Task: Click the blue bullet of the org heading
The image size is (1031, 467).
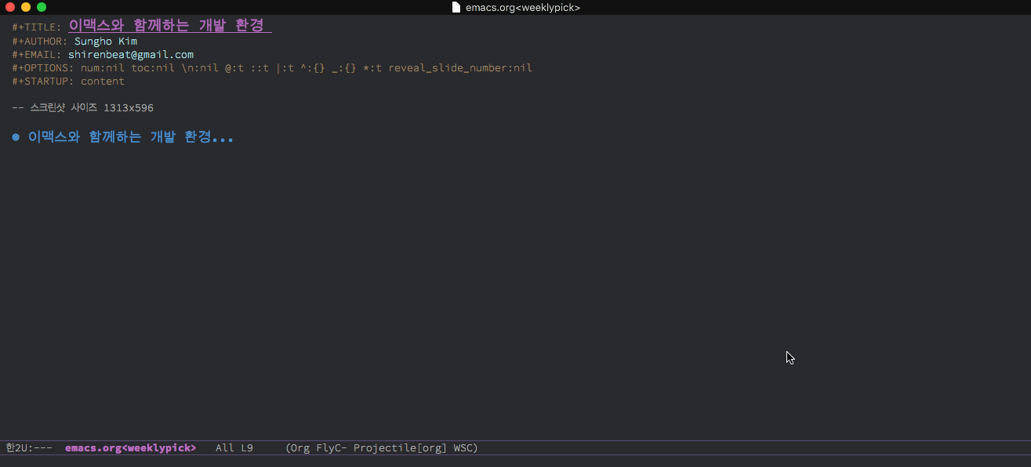Action: click(x=16, y=137)
